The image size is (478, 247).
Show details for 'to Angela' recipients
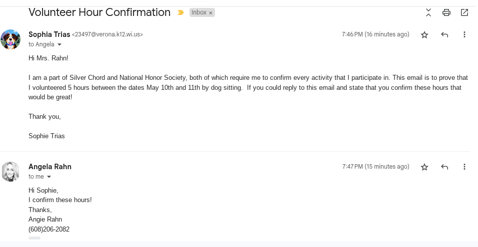[x=60, y=44]
